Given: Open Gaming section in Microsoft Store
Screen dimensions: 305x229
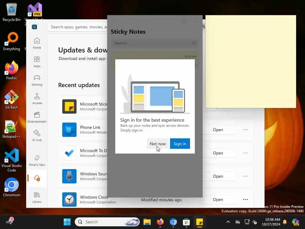Looking at the screenshot, I should point(37,80).
